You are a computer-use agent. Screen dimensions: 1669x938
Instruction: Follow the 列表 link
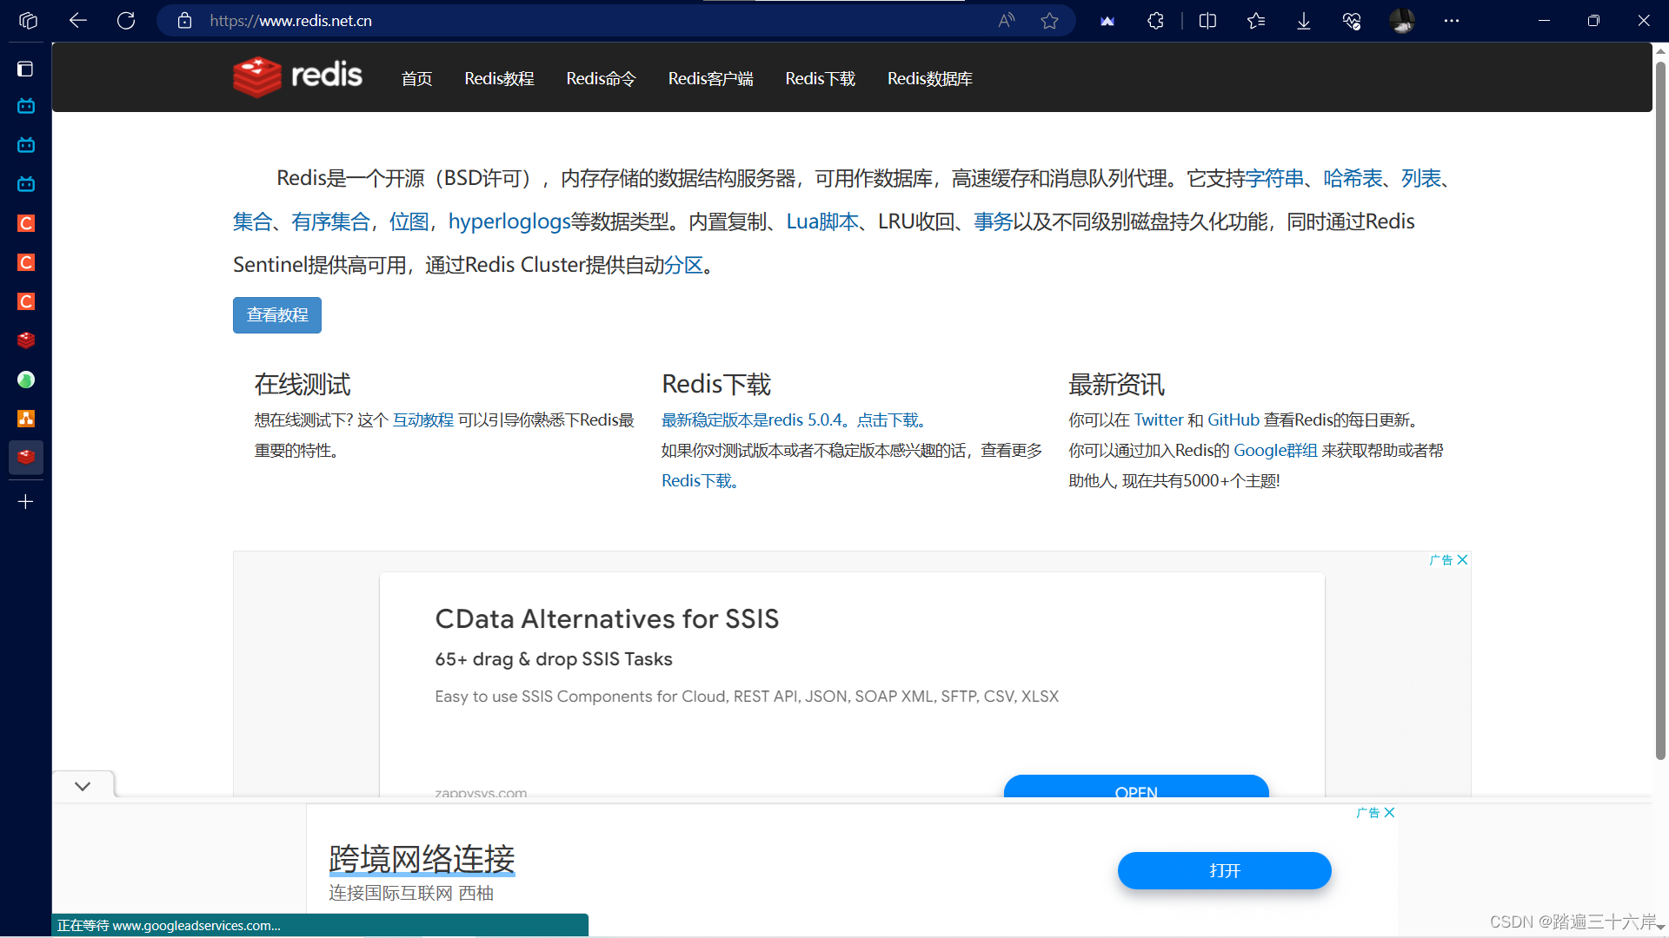pos(1421,179)
